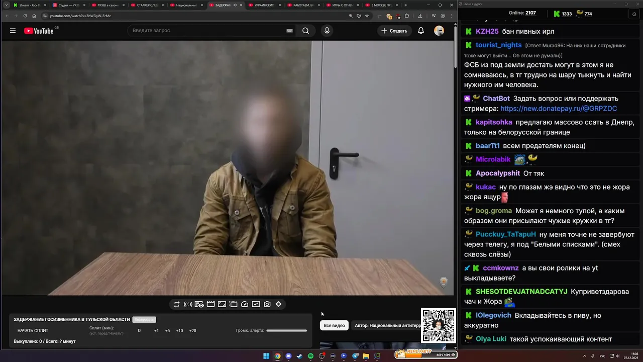Go to the YouTube home logo
Image resolution: width=643 pixels, height=362 pixels.
[x=39, y=31]
